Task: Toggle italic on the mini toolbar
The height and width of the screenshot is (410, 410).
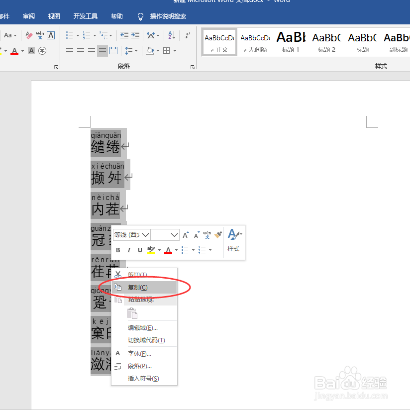Action: coord(129,249)
